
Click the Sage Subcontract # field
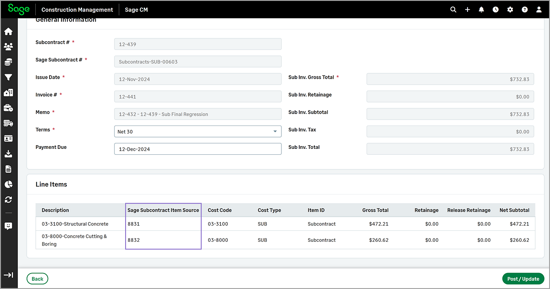tap(198, 61)
